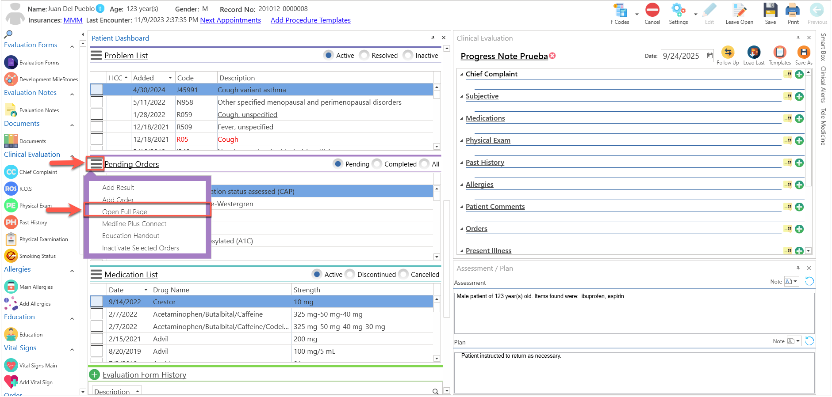
Task: Click the Follow Up icon
Action: click(x=728, y=52)
